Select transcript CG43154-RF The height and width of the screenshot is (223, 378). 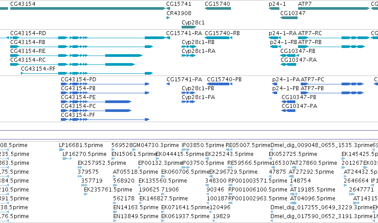pyautogui.click(x=87, y=73)
